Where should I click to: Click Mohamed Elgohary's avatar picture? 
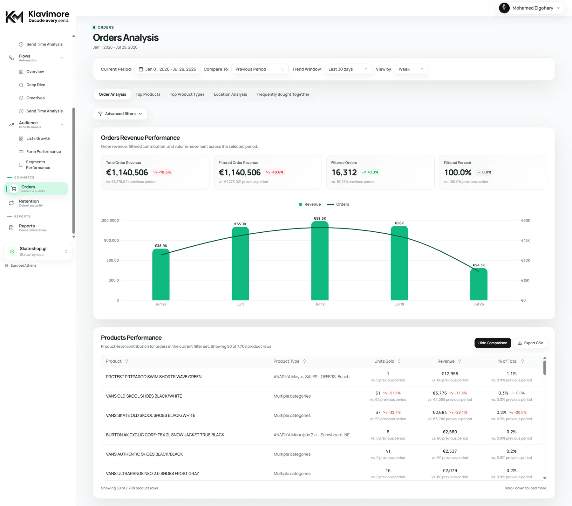click(504, 8)
